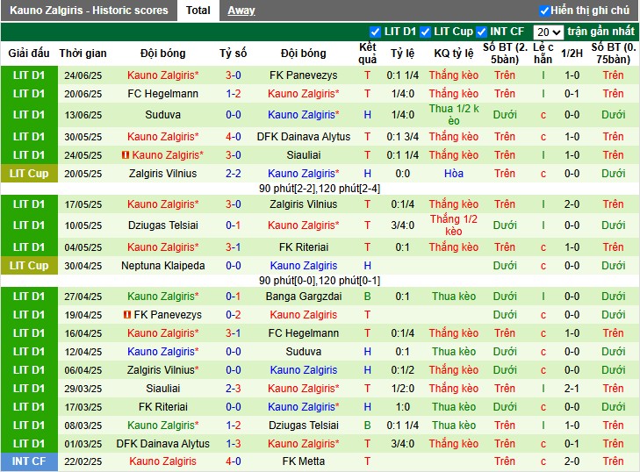Click the 4-0 score against DFK Dainava Alytus
Image resolution: width=640 pixels, height=472 pixels.
tap(233, 136)
